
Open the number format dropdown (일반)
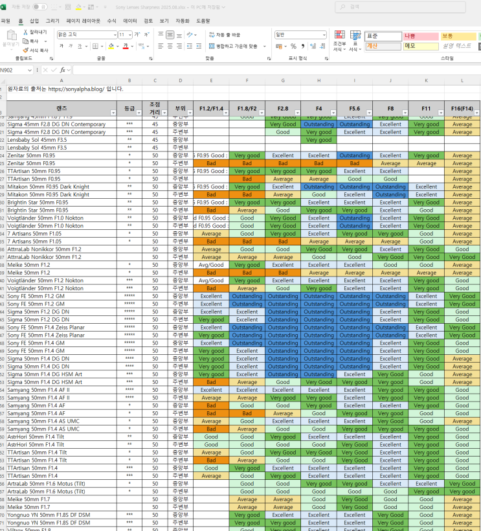coord(324,35)
